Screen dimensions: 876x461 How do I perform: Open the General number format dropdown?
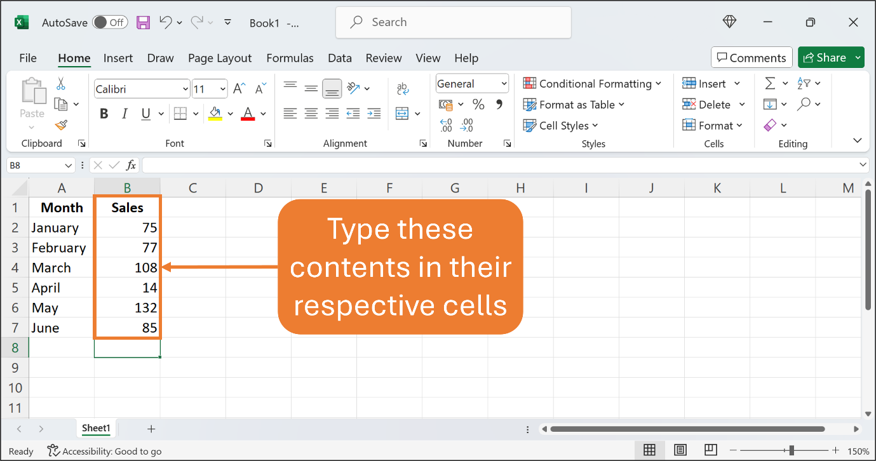point(504,84)
